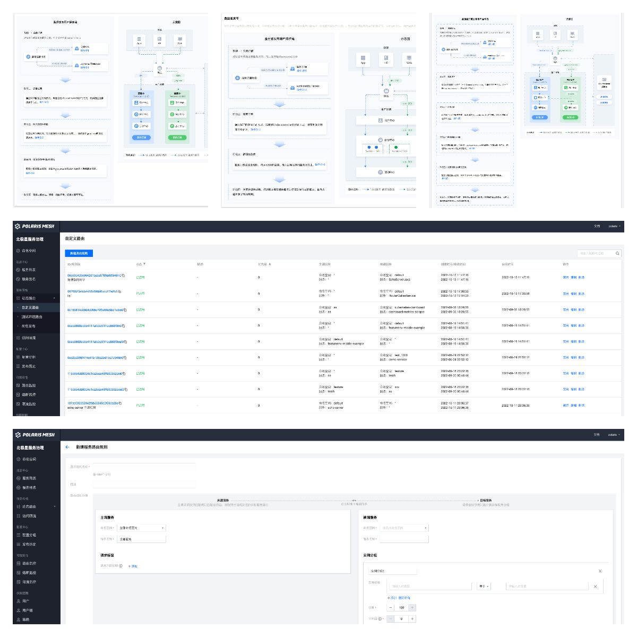The width and height of the screenshot is (637, 637).
Task: Click 添加 link beside 请求匹配规则
Action: (x=133, y=566)
